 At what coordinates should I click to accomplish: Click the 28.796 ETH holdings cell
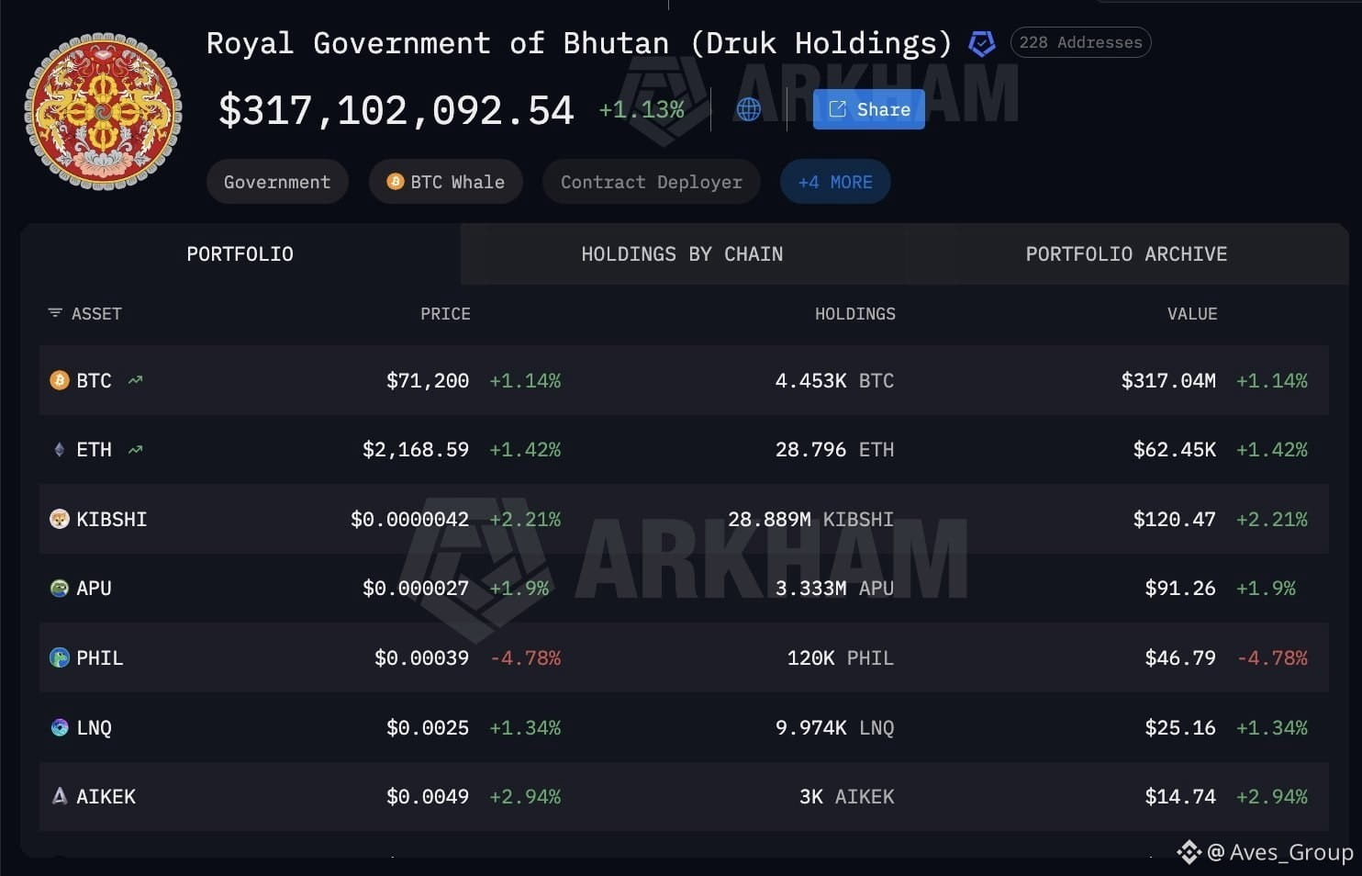pos(834,450)
